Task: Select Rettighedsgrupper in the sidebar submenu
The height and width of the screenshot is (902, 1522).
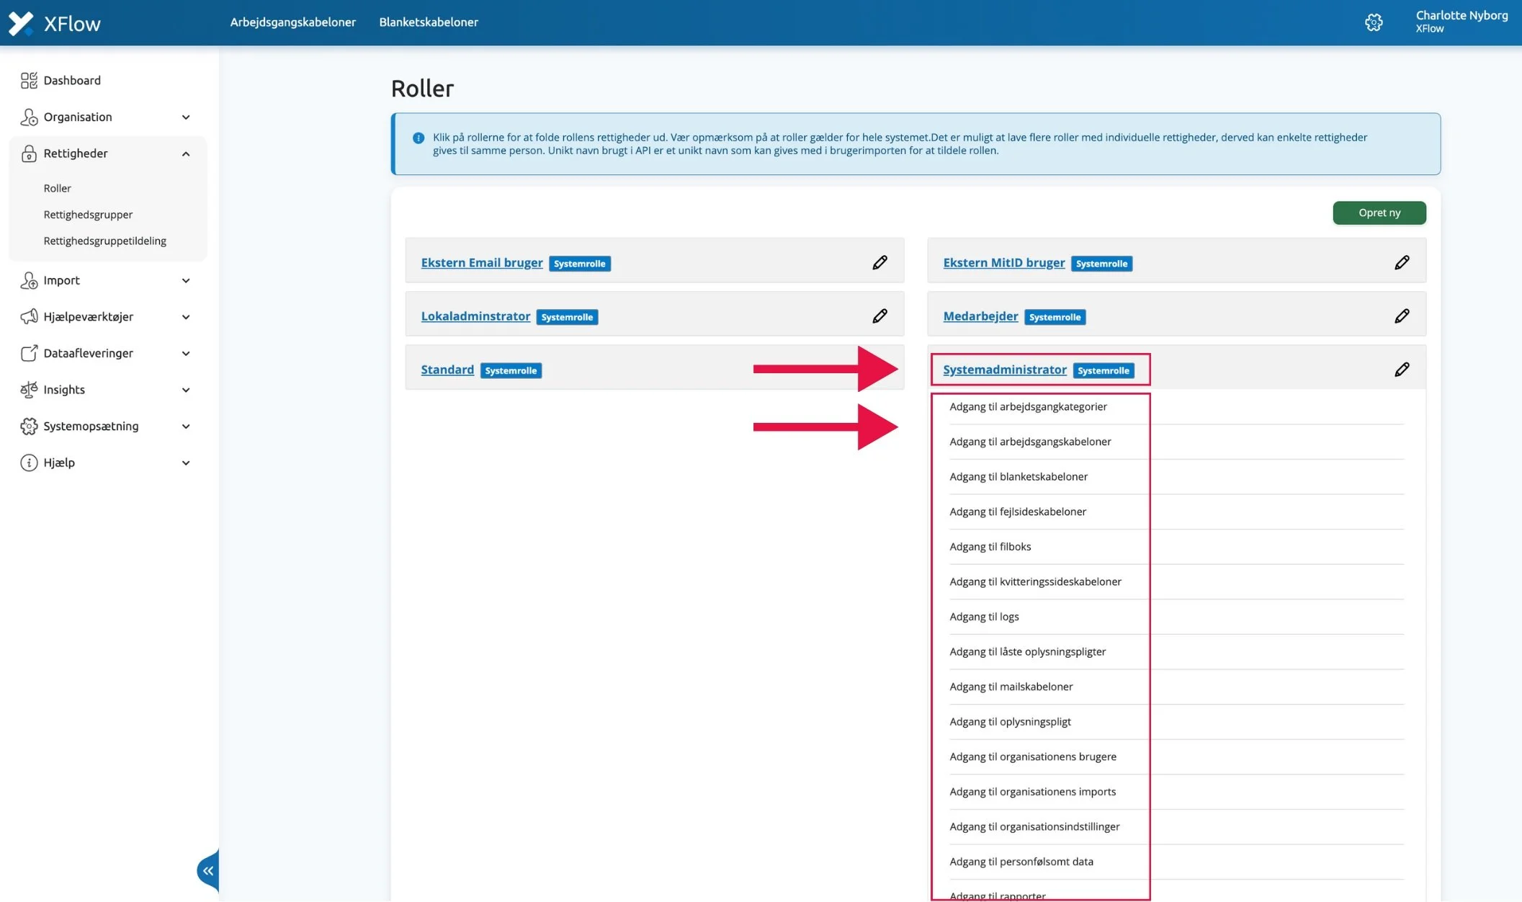Action: (88, 215)
